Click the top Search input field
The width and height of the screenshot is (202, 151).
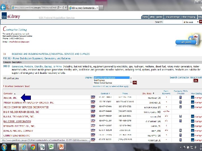click(173, 22)
